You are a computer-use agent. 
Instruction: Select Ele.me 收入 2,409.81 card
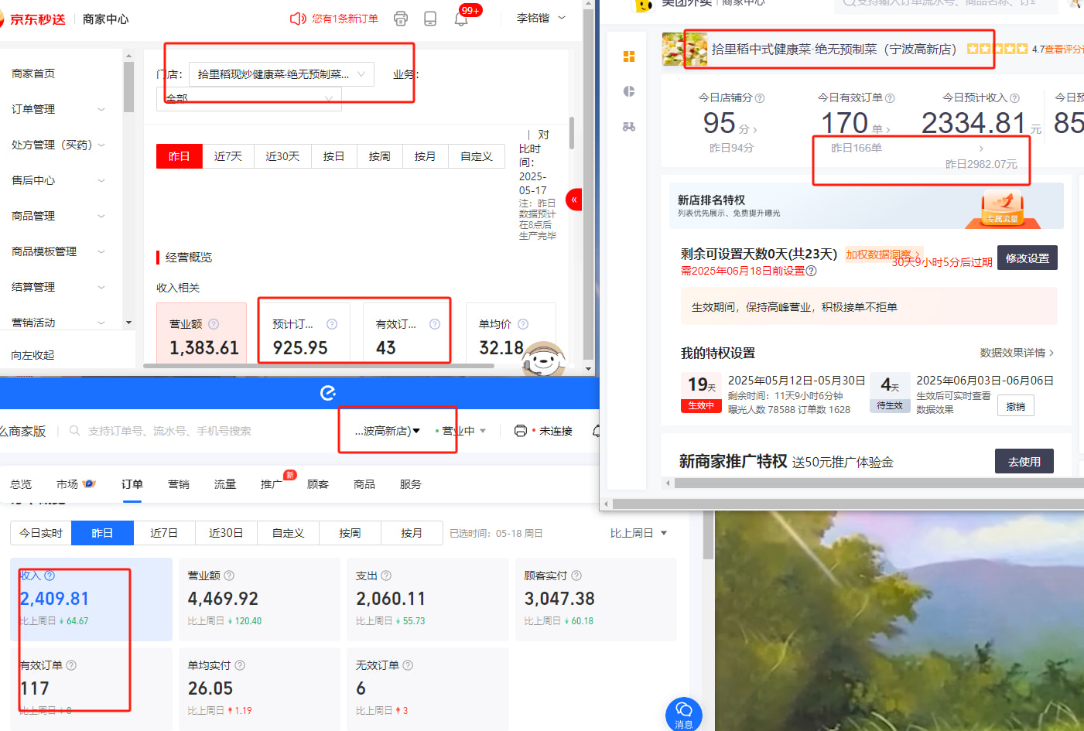(91, 599)
